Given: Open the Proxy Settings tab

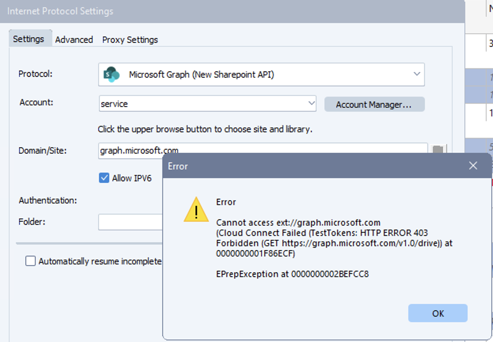Looking at the screenshot, I should pos(130,40).
